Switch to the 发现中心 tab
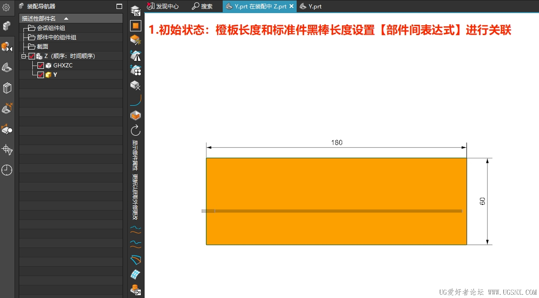539x298 pixels. [x=163, y=6]
